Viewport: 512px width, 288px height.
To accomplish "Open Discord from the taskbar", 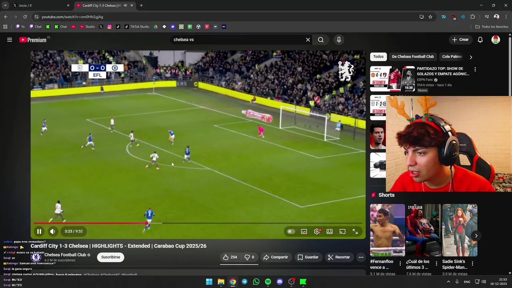I will pyautogui.click(x=280, y=282).
